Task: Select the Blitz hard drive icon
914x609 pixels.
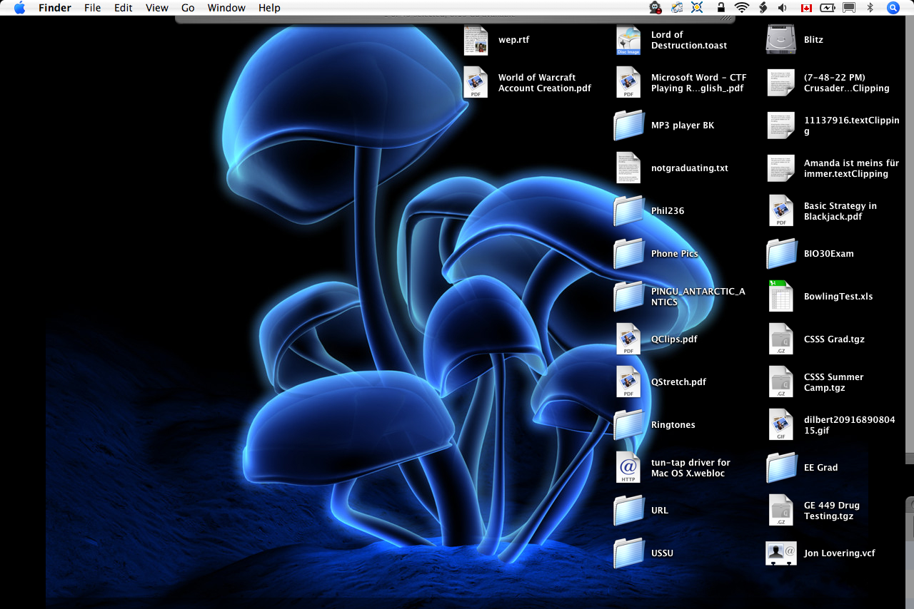Action: [x=781, y=40]
